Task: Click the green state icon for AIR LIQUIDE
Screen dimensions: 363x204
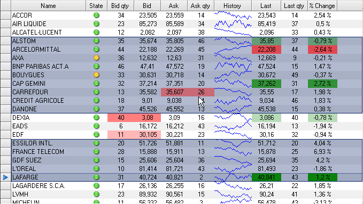Action: tap(96, 24)
